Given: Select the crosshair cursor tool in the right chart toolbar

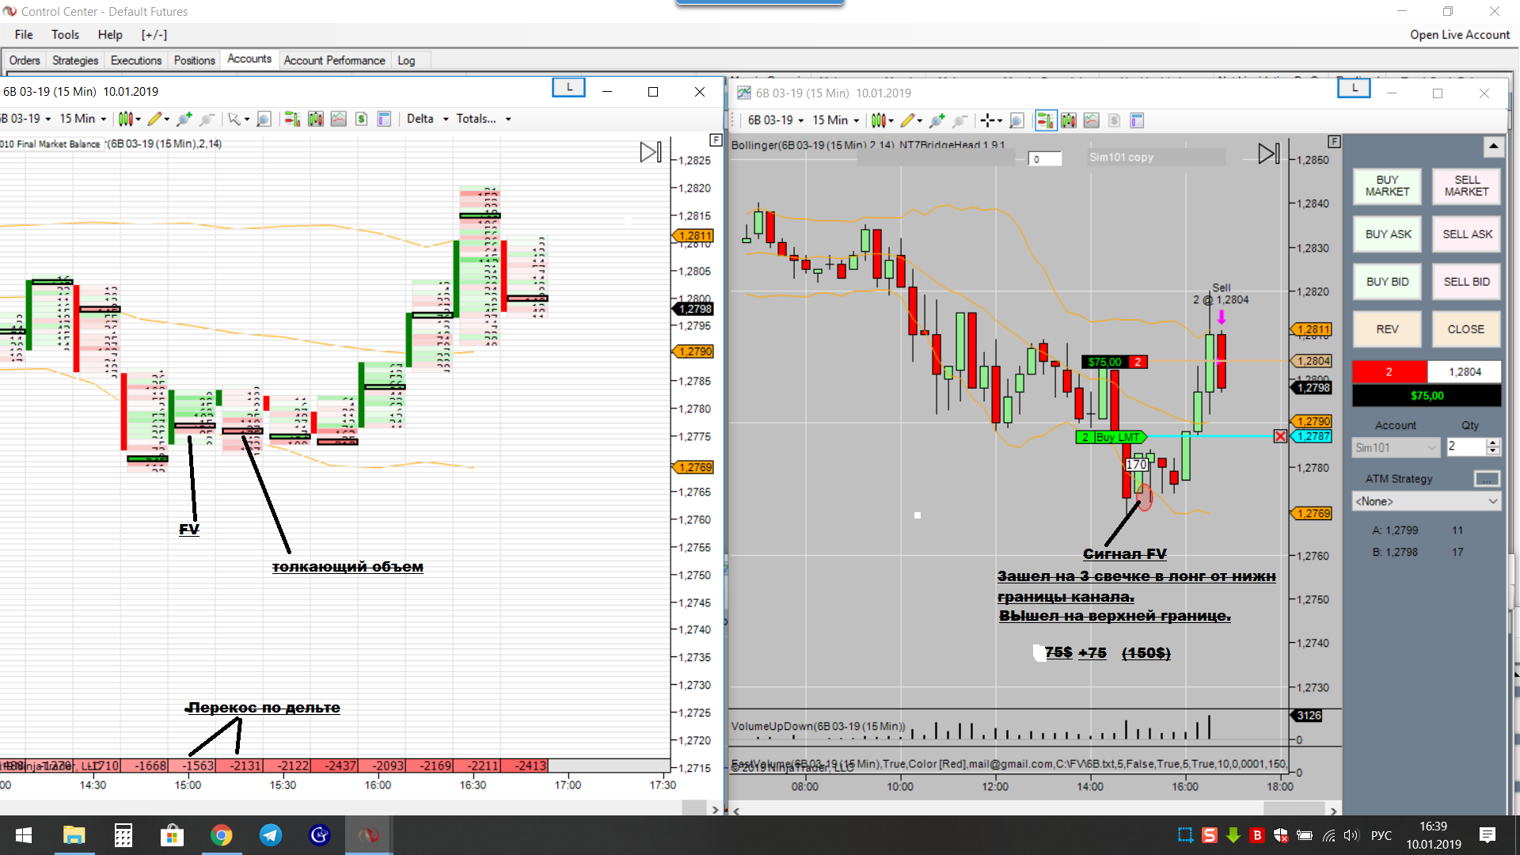Looking at the screenshot, I should point(987,120).
